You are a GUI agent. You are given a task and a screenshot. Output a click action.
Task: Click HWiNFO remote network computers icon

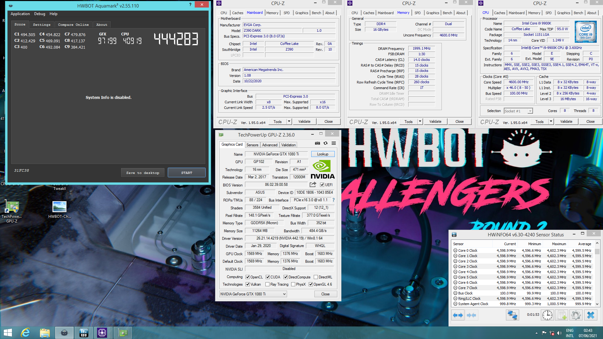click(512, 315)
